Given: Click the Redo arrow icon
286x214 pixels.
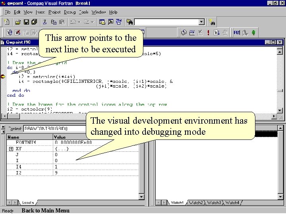Looking at the screenshot, I should [87, 22].
